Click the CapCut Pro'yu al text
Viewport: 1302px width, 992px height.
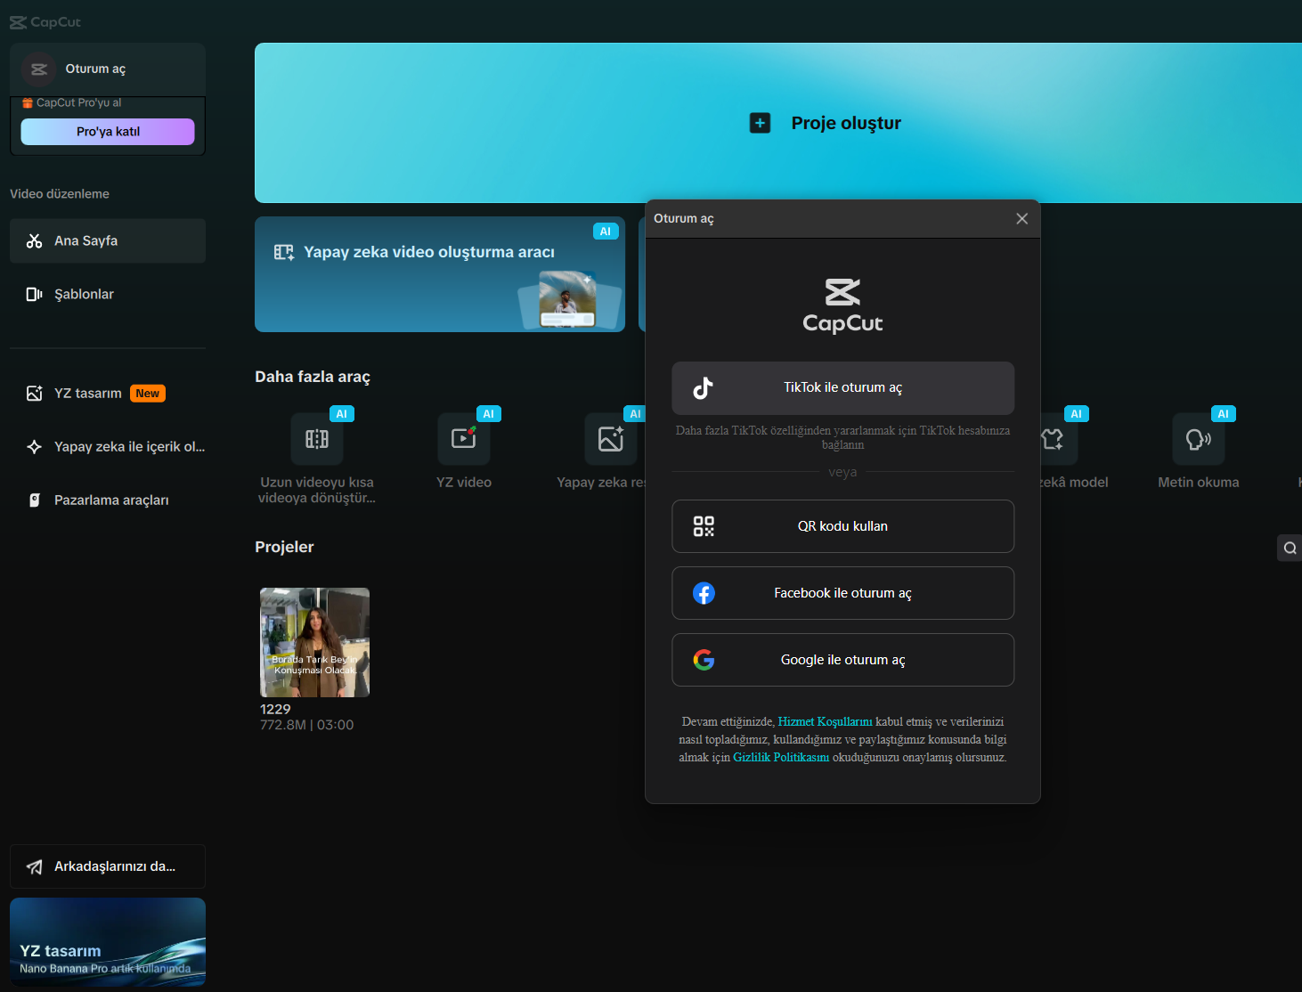78,103
